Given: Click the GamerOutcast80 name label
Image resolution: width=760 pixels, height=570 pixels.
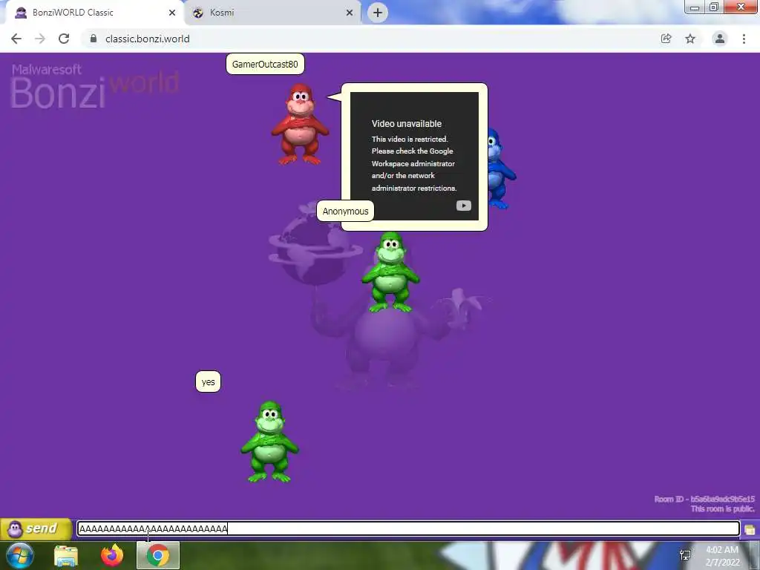Looking at the screenshot, I should (x=265, y=64).
